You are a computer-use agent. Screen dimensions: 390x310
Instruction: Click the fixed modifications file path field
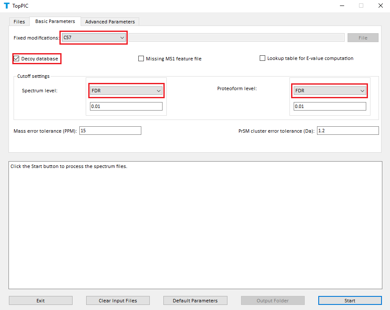[x=236, y=37]
